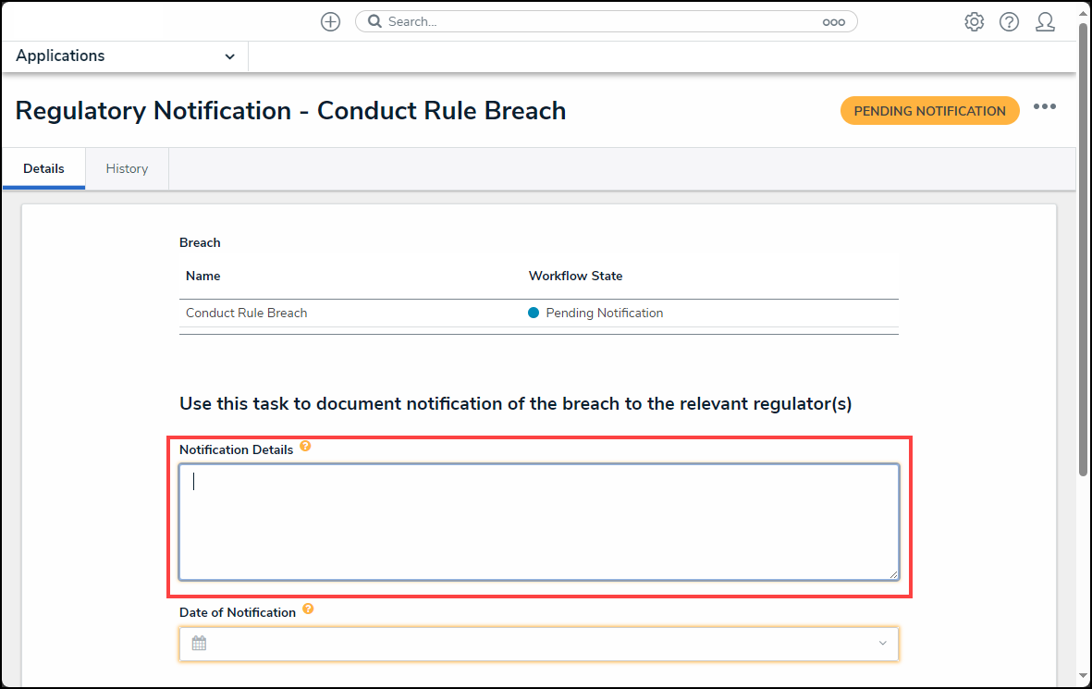The image size is (1092, 689).
Task: Click the Notification Details help tooltip icon
Action: pos(305,447)
